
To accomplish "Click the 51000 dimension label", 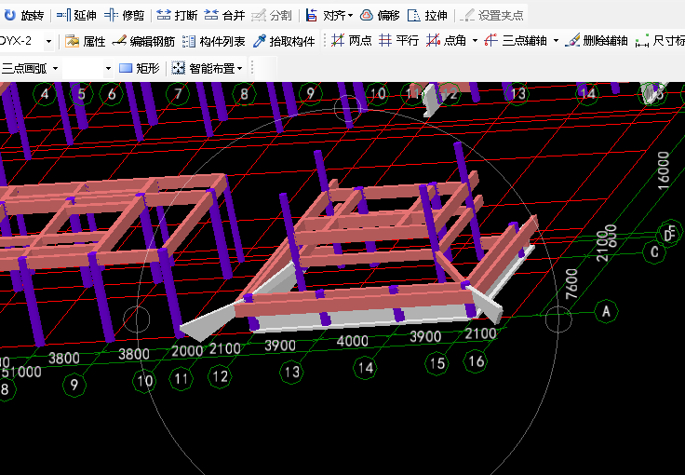I will coord(21,372).
